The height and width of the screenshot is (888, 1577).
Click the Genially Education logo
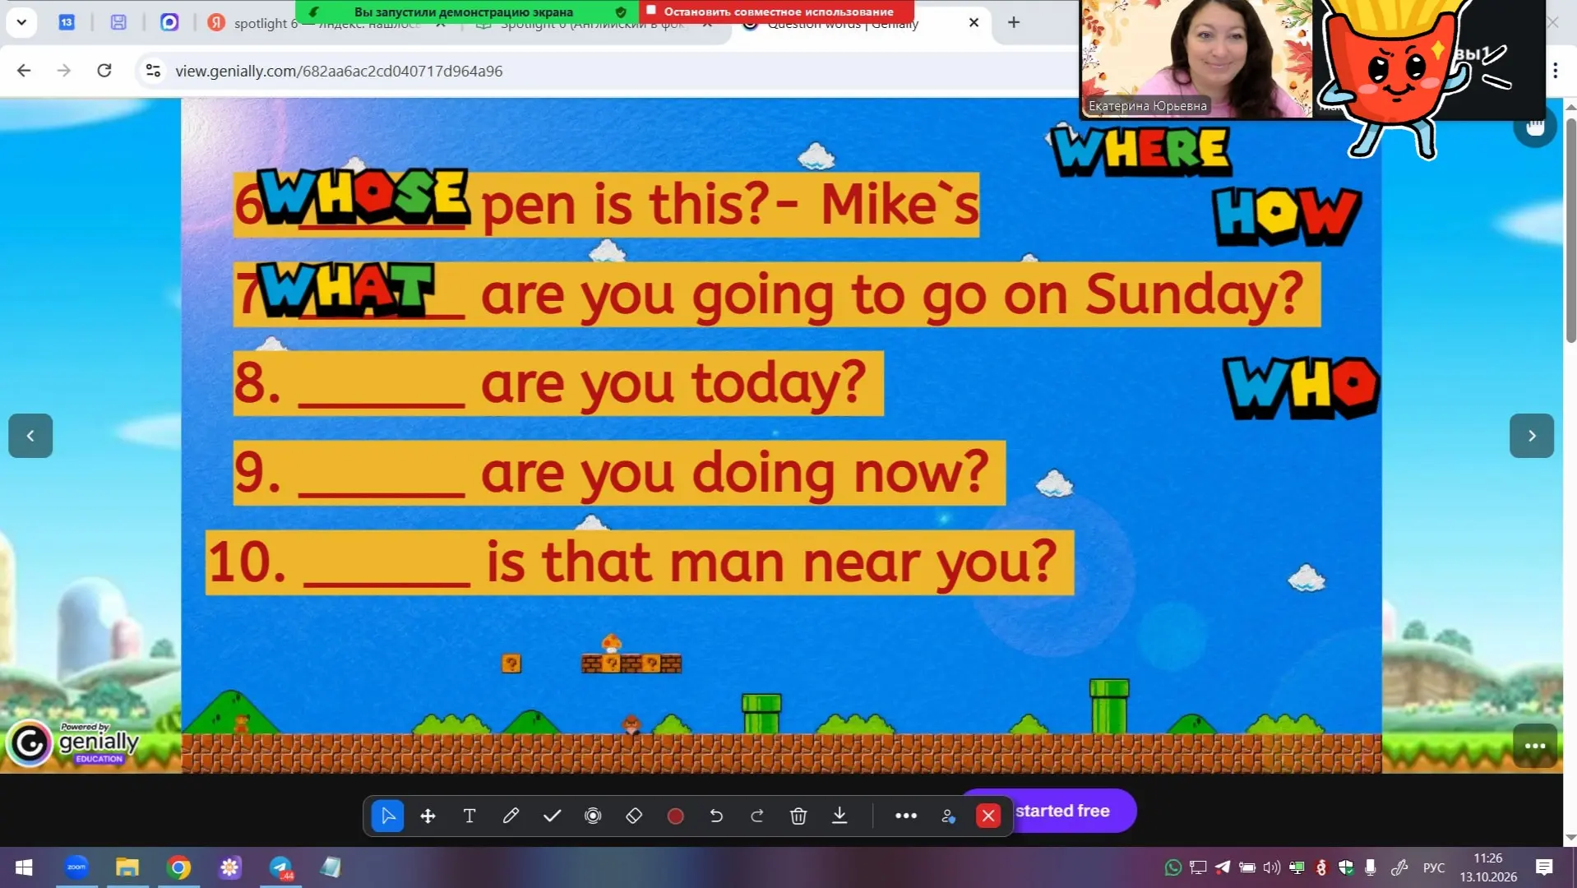click(x=74, y=742)
